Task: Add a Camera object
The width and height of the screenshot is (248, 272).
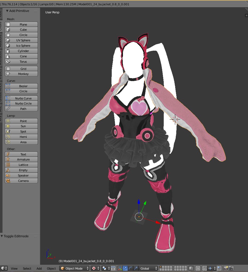Action: (21, 181)
